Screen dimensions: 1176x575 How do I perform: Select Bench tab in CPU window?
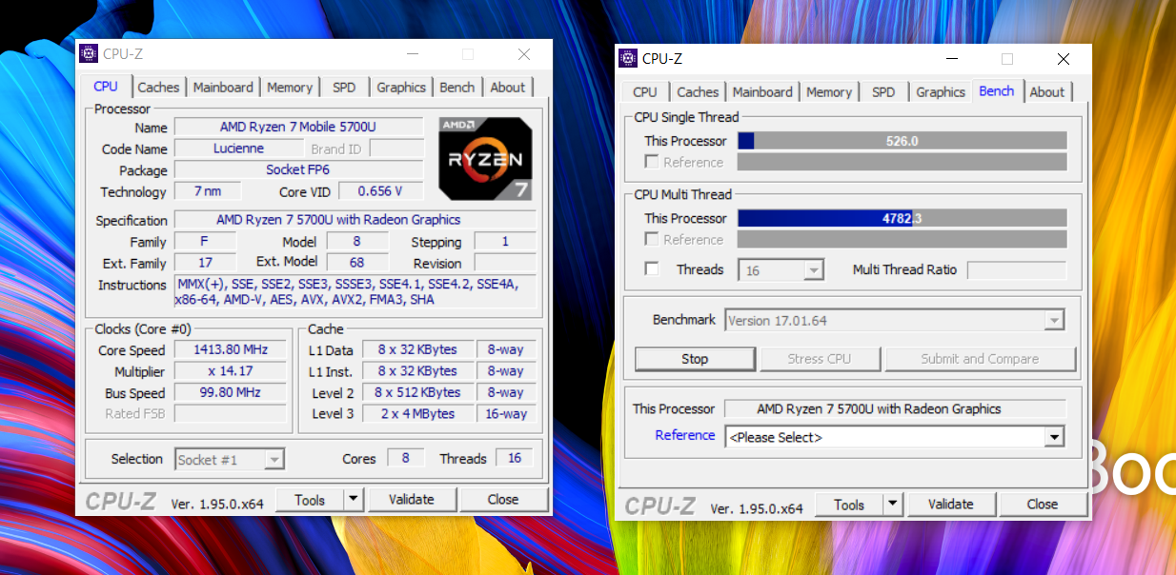[457, 88]
